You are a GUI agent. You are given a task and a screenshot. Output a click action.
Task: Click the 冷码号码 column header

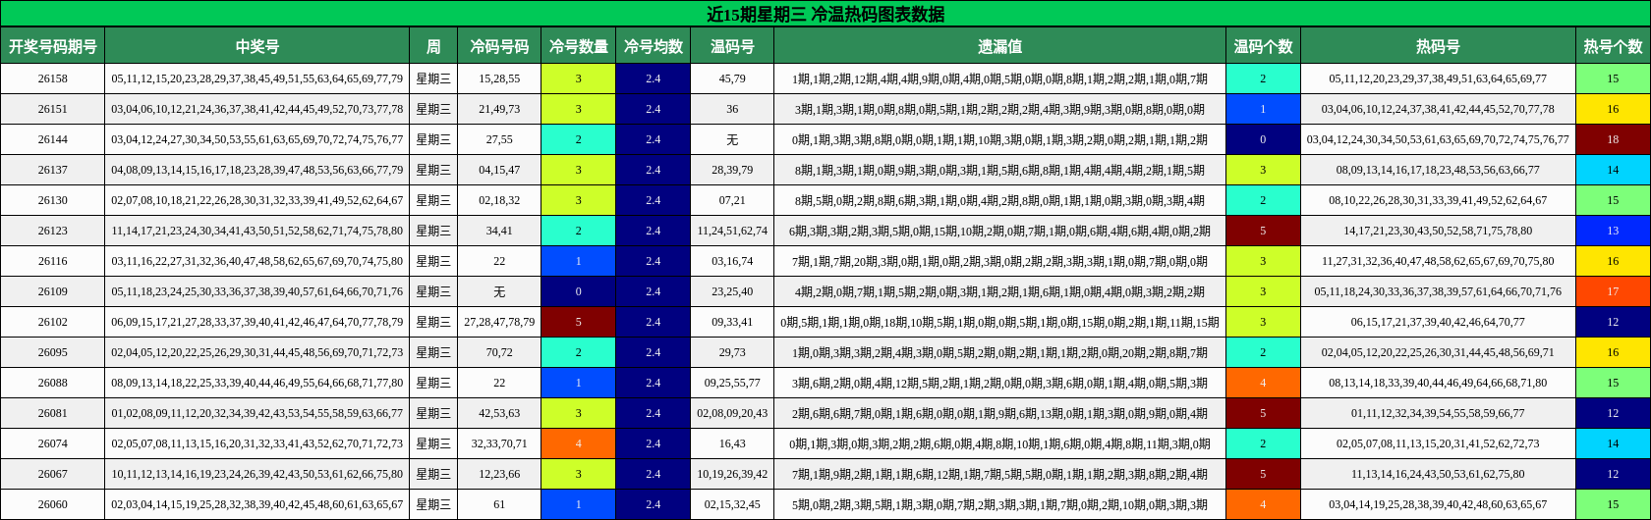click(499, 46)
